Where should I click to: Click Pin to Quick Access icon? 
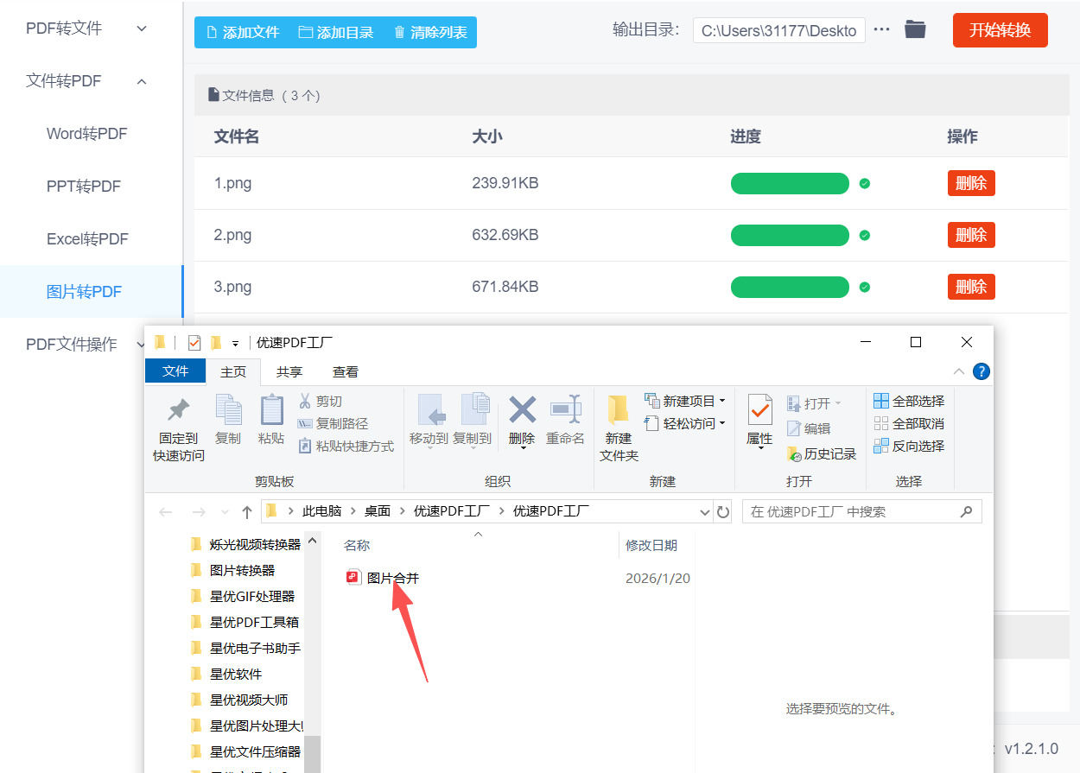179,411
